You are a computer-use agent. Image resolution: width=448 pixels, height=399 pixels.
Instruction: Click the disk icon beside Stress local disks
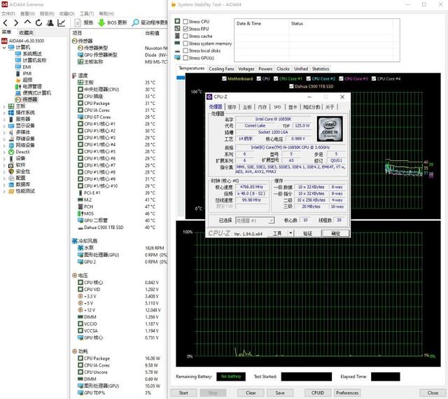click(x=177, y=50)
